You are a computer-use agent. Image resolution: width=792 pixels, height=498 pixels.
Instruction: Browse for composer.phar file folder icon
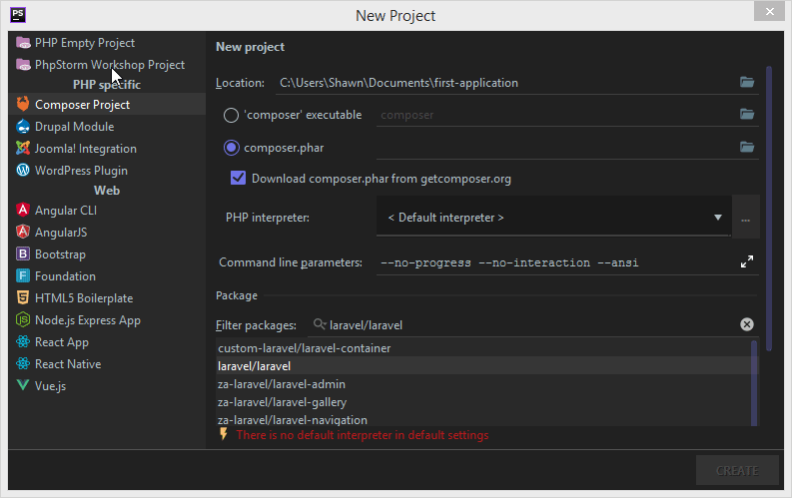[x=747, y=147]
